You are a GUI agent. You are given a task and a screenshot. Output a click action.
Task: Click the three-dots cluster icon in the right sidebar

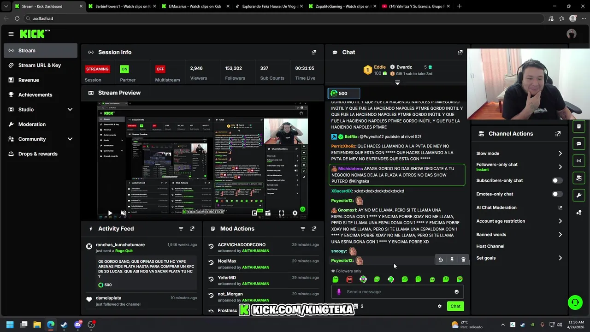pos(579,212)
